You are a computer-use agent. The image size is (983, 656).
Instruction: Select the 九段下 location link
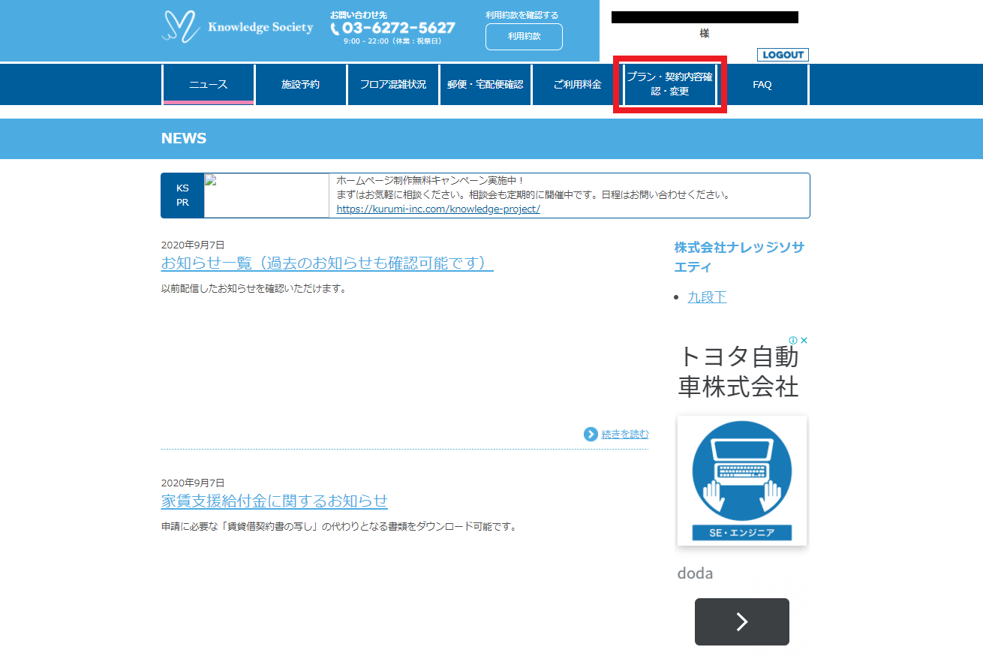click(707, 297)
